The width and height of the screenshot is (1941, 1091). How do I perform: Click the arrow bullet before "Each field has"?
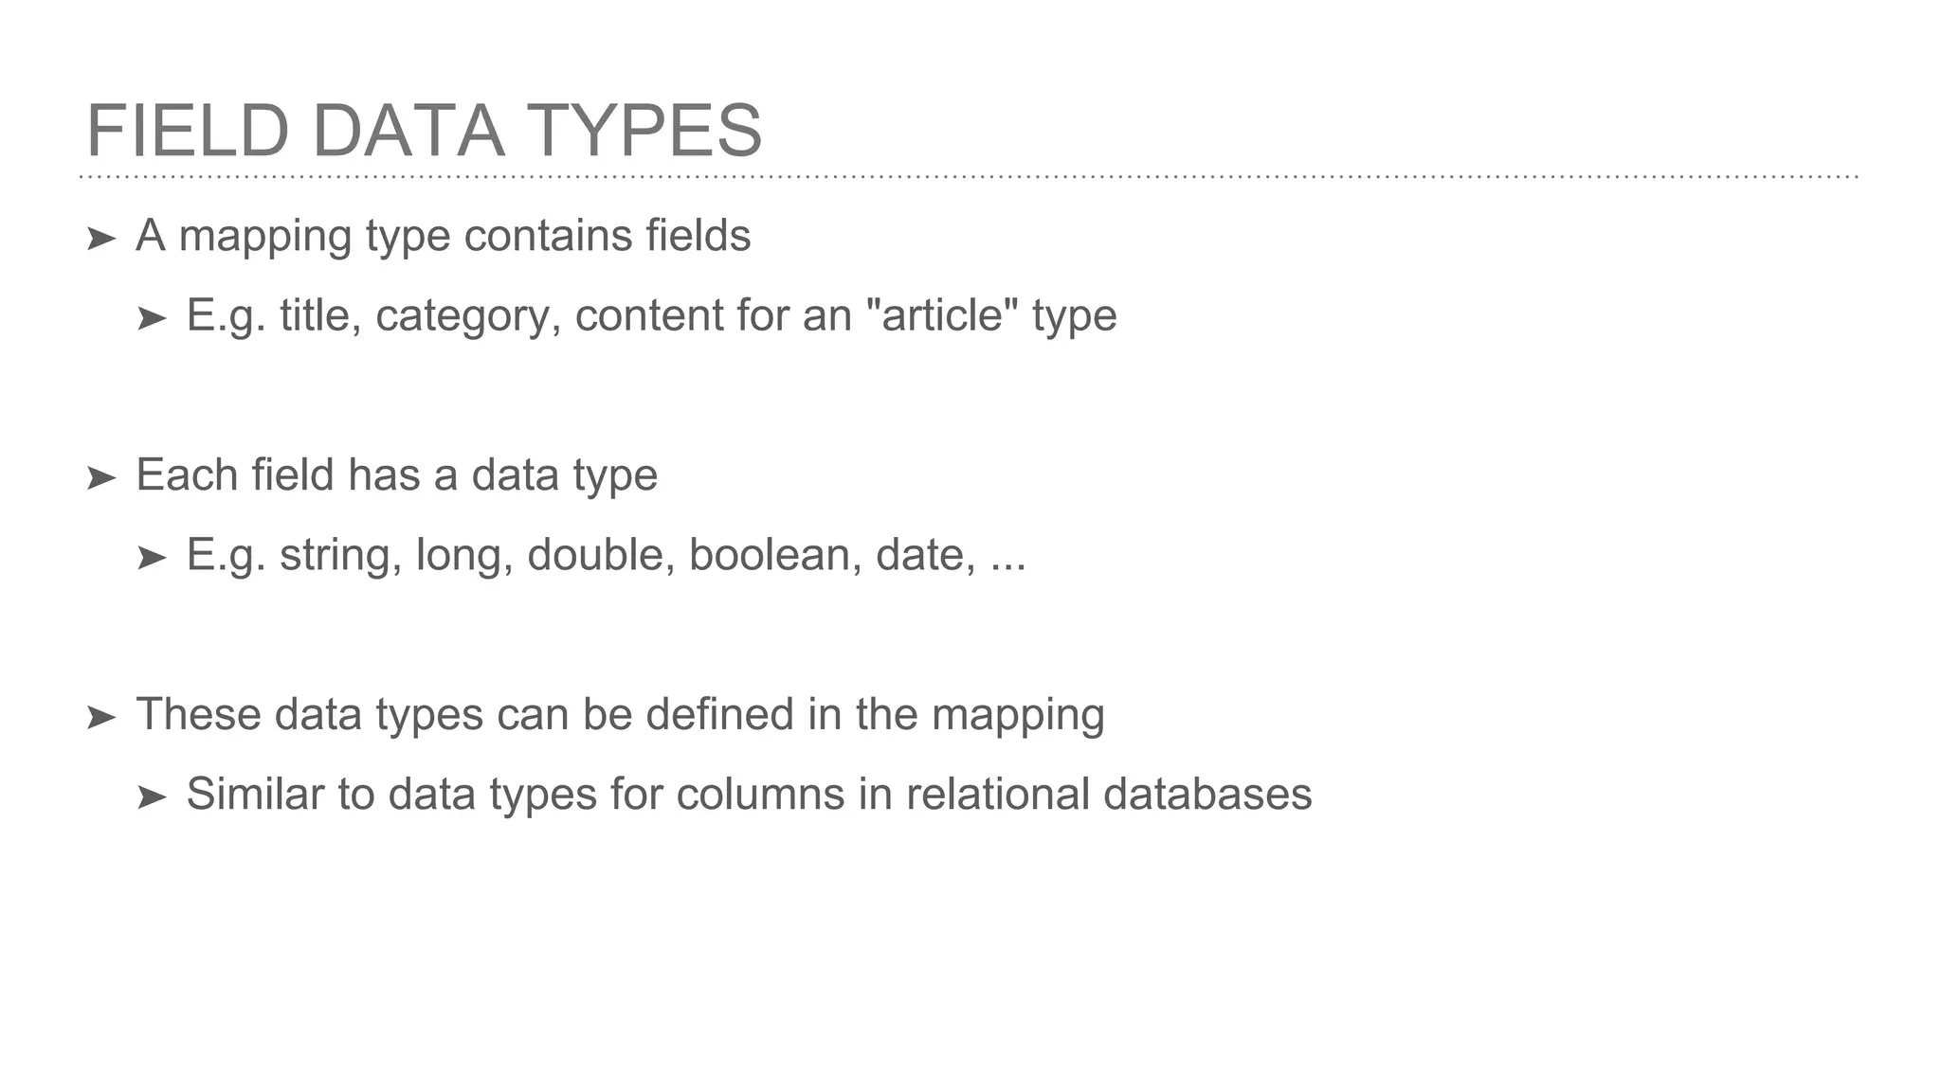100,478
